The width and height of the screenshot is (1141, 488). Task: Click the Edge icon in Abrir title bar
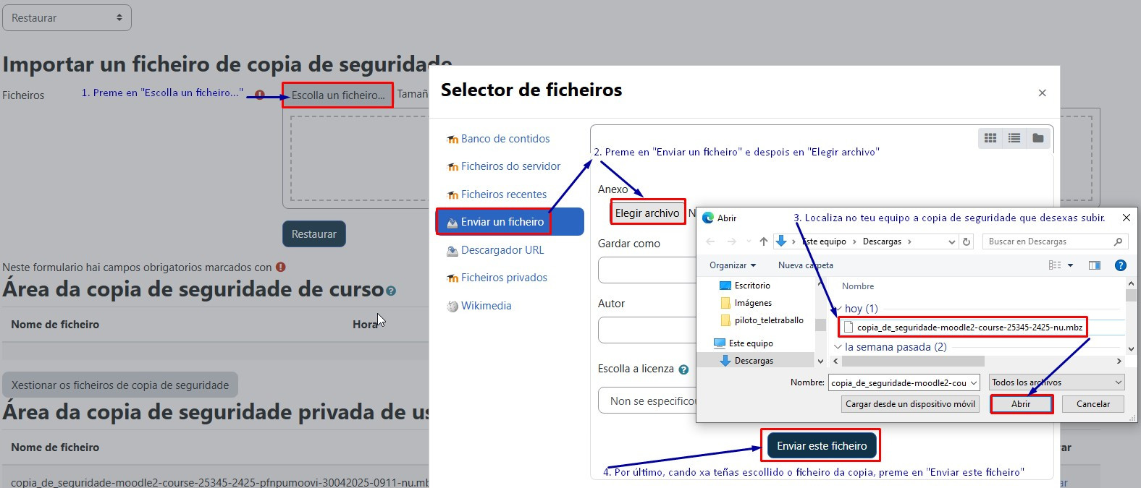pos(708,218)
